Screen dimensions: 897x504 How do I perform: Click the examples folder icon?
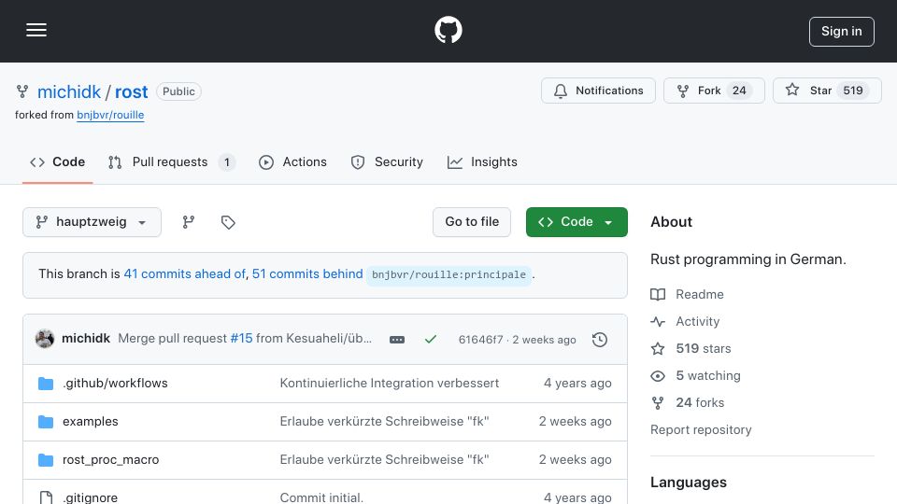click(x=46, y=422)
